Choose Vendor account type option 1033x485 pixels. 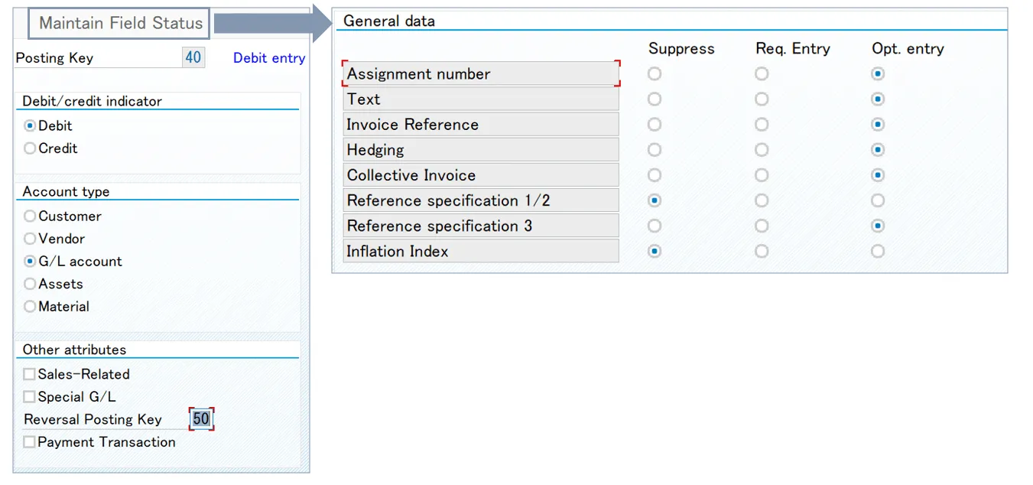(30, 239)
